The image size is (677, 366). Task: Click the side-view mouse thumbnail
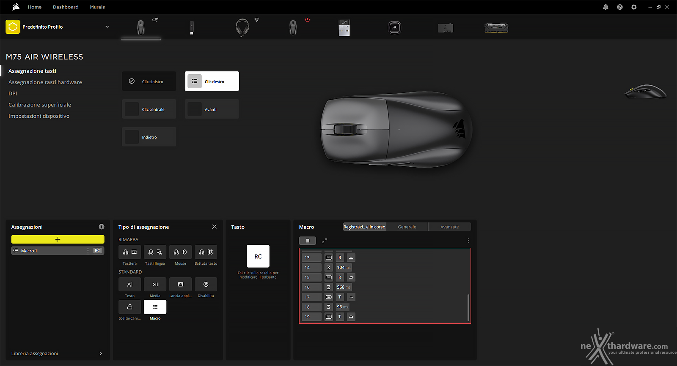(x=646, y=91)
